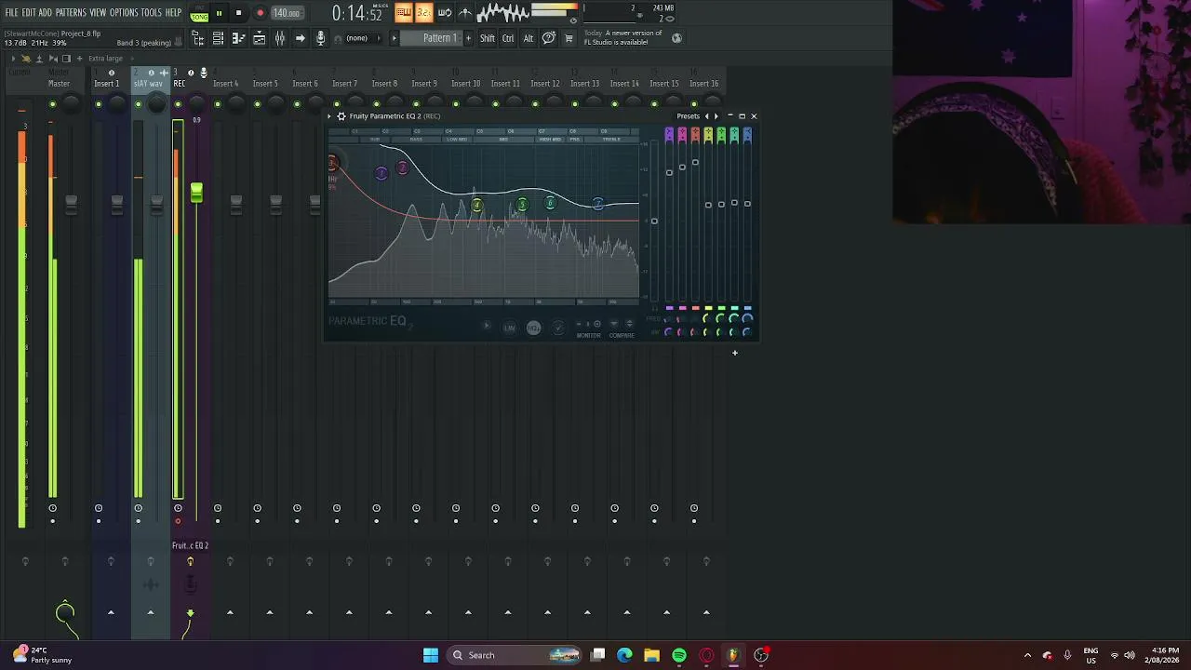Screen dimensions: 1191x670
Task: Open the blue band 7 type selector
Action: pos(747,136)
